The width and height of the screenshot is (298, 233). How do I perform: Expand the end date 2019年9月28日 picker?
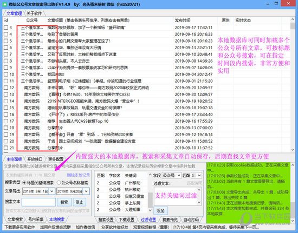click(86, 191)
